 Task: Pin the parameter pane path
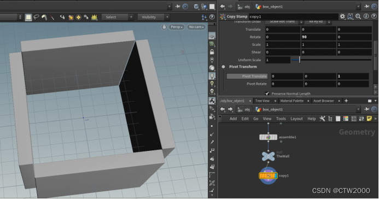[x=366, y=7]
